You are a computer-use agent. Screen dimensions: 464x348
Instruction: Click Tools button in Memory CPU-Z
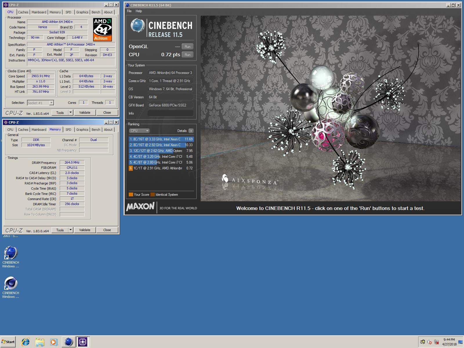coord(60,230)
